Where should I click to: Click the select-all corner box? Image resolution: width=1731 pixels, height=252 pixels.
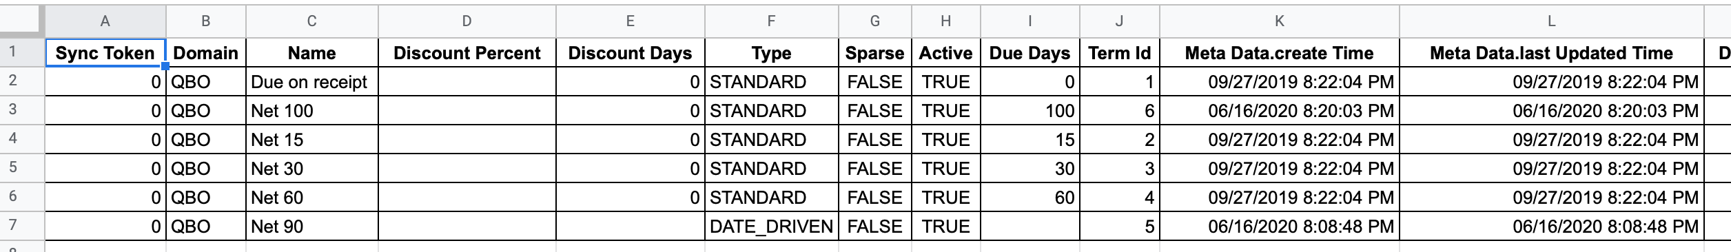click(x=22, y=21)
